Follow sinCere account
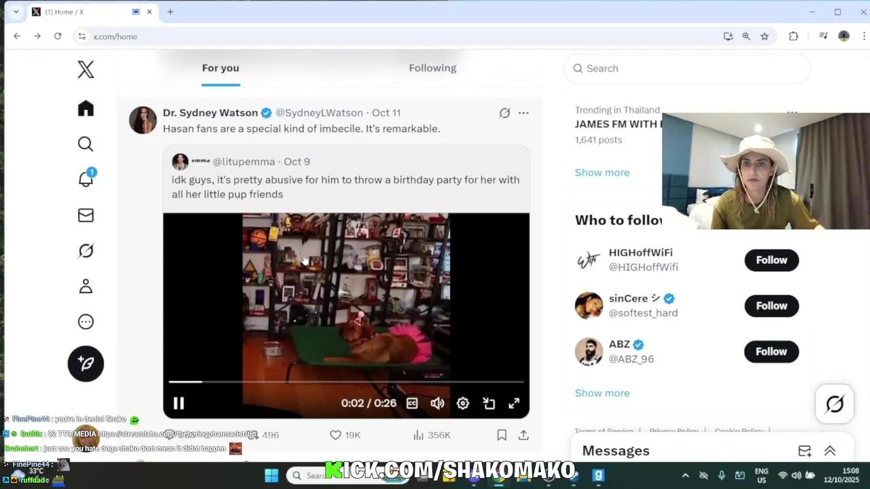This screenshot has height=489, width=870. click(771, 306)
